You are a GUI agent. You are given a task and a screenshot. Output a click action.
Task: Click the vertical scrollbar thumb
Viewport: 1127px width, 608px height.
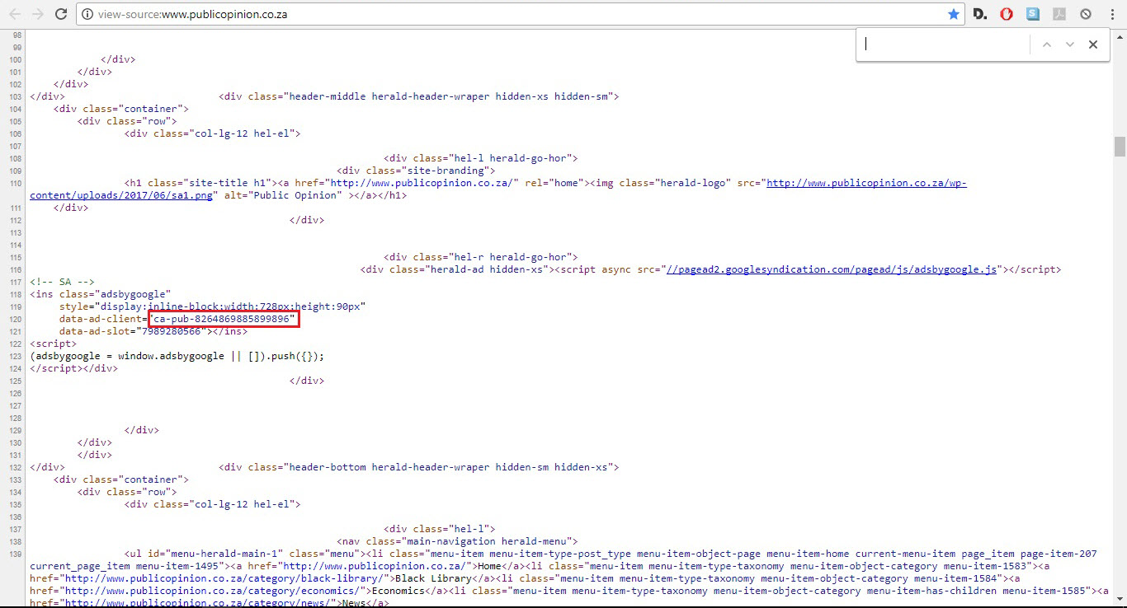(1120, 147)
